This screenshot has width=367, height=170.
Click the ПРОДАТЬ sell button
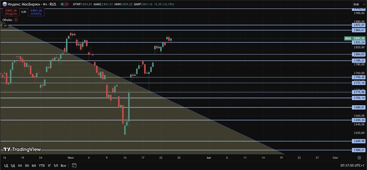click(x=11, y=12)
